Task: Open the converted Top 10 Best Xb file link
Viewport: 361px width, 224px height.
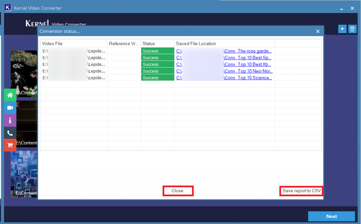Action: click(x=248, y=64)
